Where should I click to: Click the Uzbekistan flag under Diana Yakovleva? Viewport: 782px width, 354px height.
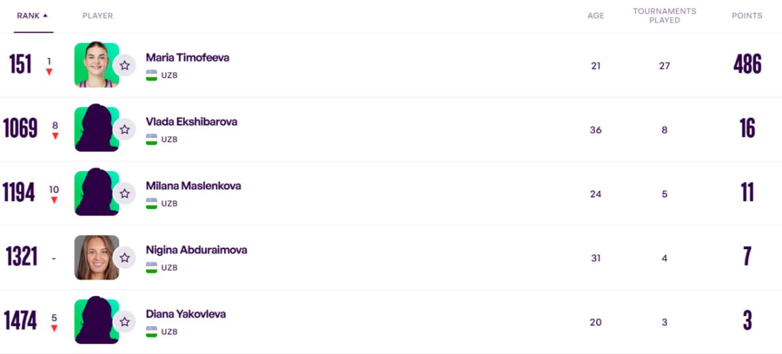click(x=152, y=332)
